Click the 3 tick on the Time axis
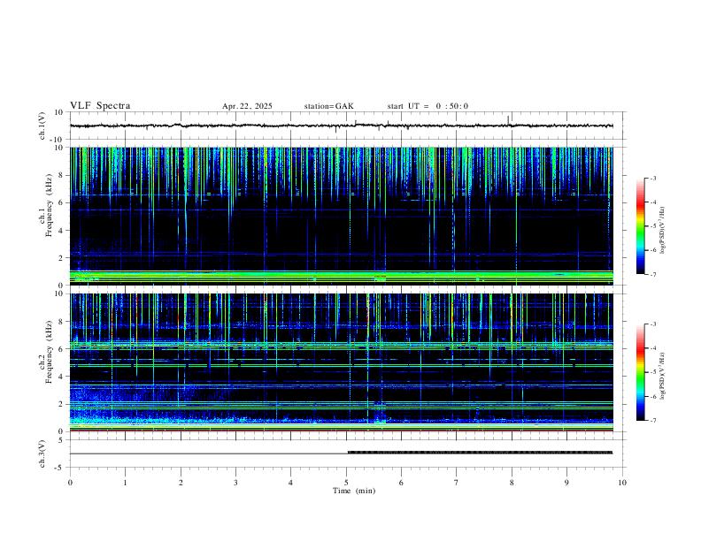 pos(235,483)
